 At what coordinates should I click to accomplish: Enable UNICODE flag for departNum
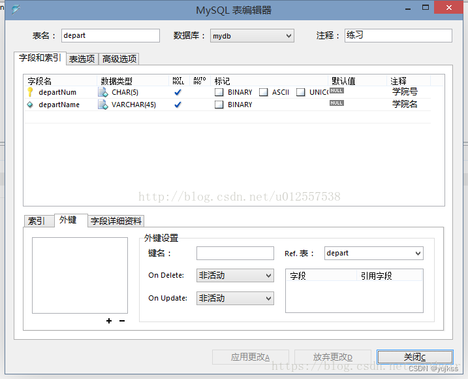coord(300,92)
